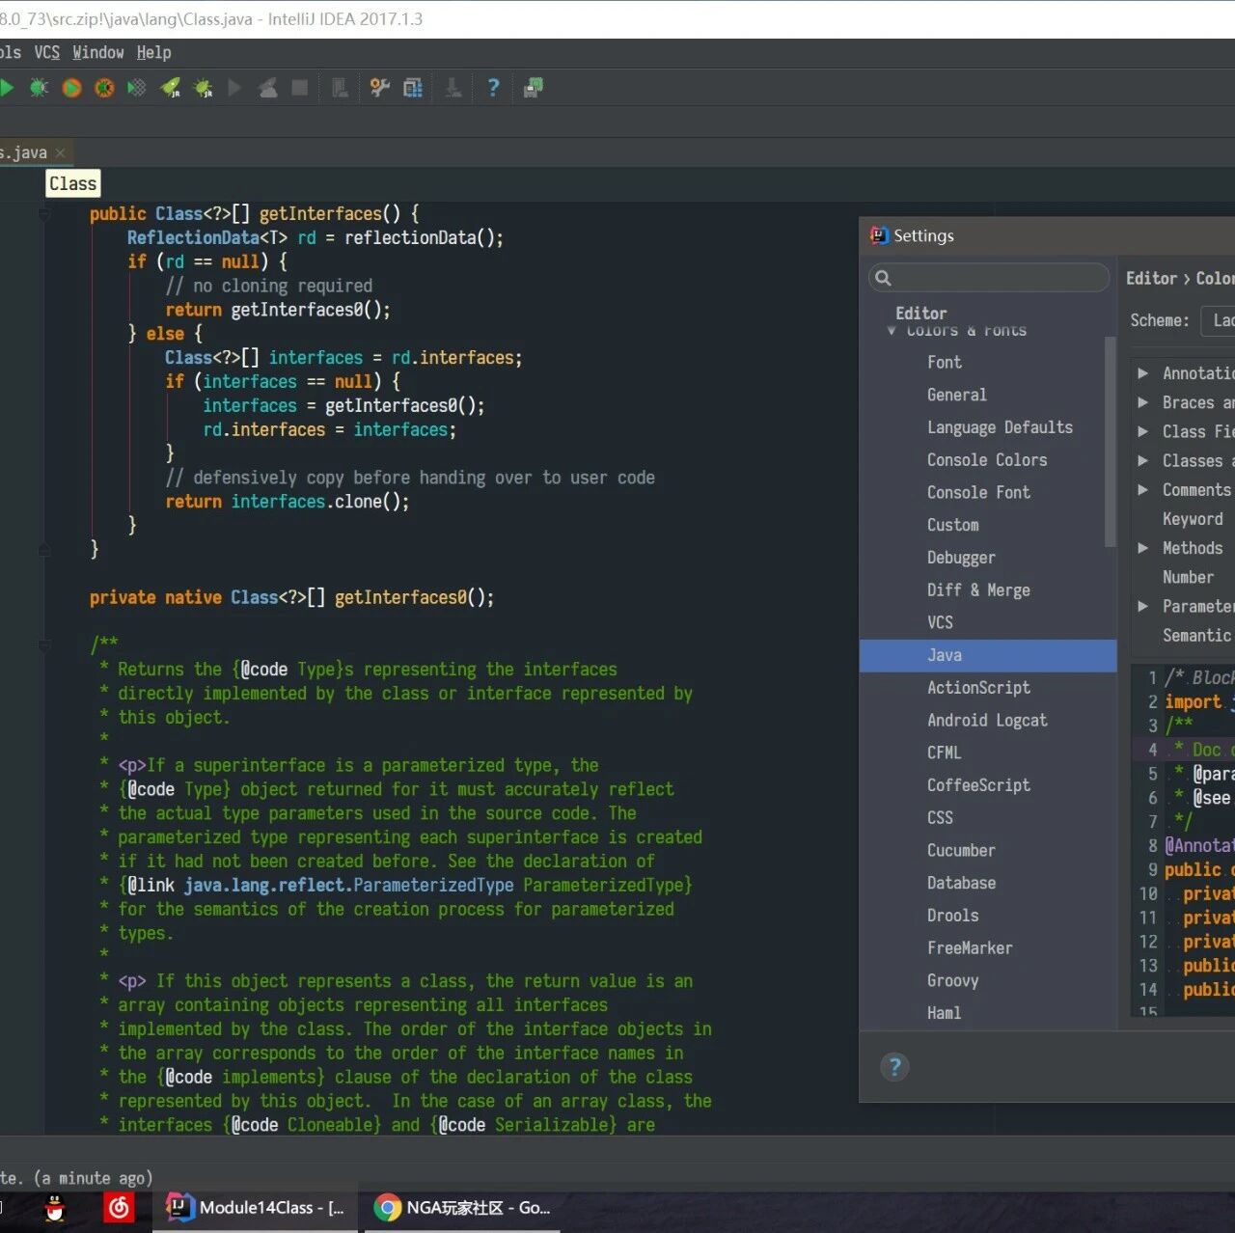
Task: Select General under Colors & Fonts
Action: click(x=956, y=395)
